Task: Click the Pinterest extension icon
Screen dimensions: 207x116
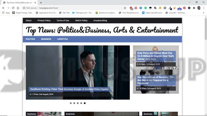Action: pyautogui.click(x=184, y=8)
